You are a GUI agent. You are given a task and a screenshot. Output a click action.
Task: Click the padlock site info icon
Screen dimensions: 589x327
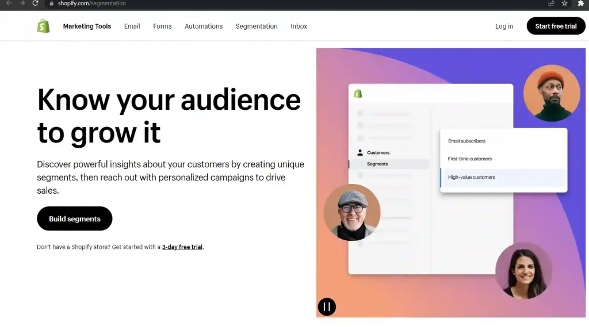click(x=51, y=3)
